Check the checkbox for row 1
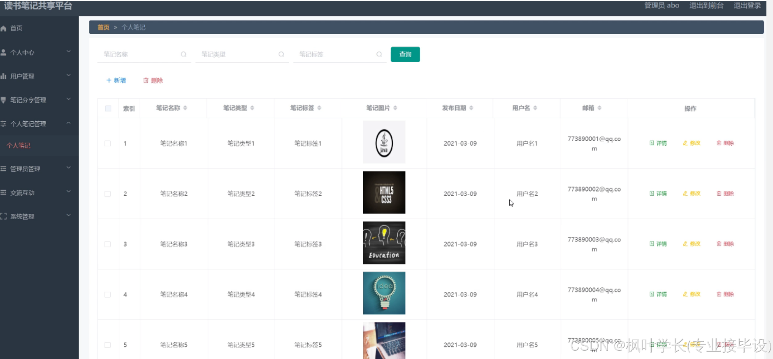773x359 pixels. [108, 144]
